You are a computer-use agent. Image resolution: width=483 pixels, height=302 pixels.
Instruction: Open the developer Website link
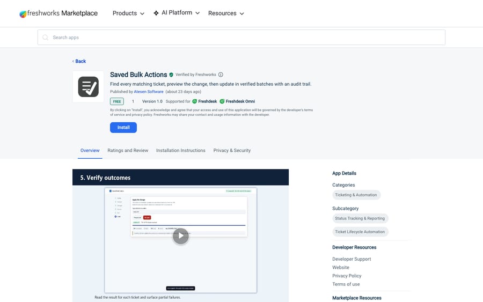click(341, 268)
